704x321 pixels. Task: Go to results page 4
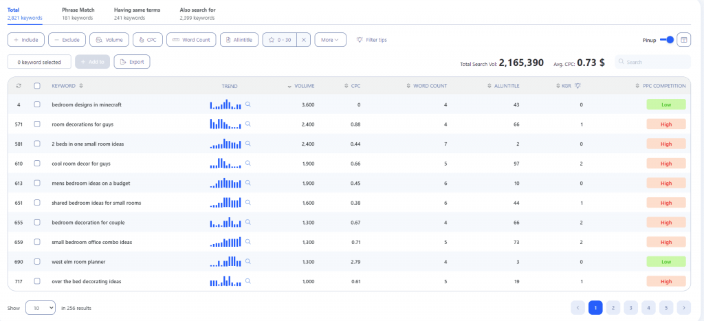pyautogui.click(x=648, y=307)
